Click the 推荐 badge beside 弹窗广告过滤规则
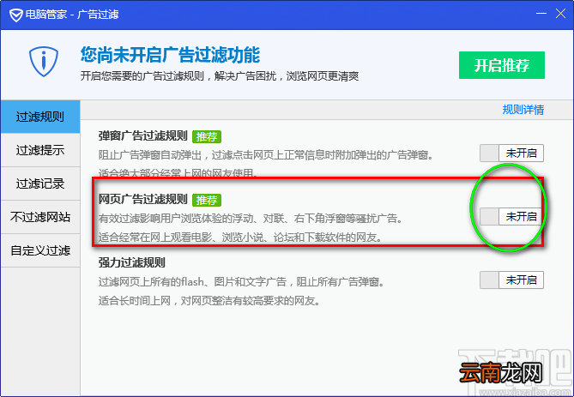 tap(207, 136)
